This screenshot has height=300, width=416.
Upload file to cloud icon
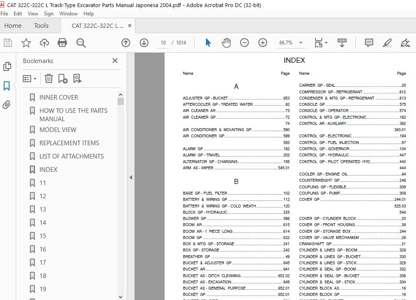(x=44, y=43)
